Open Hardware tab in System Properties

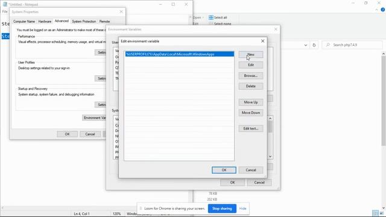tap(45, 22)
